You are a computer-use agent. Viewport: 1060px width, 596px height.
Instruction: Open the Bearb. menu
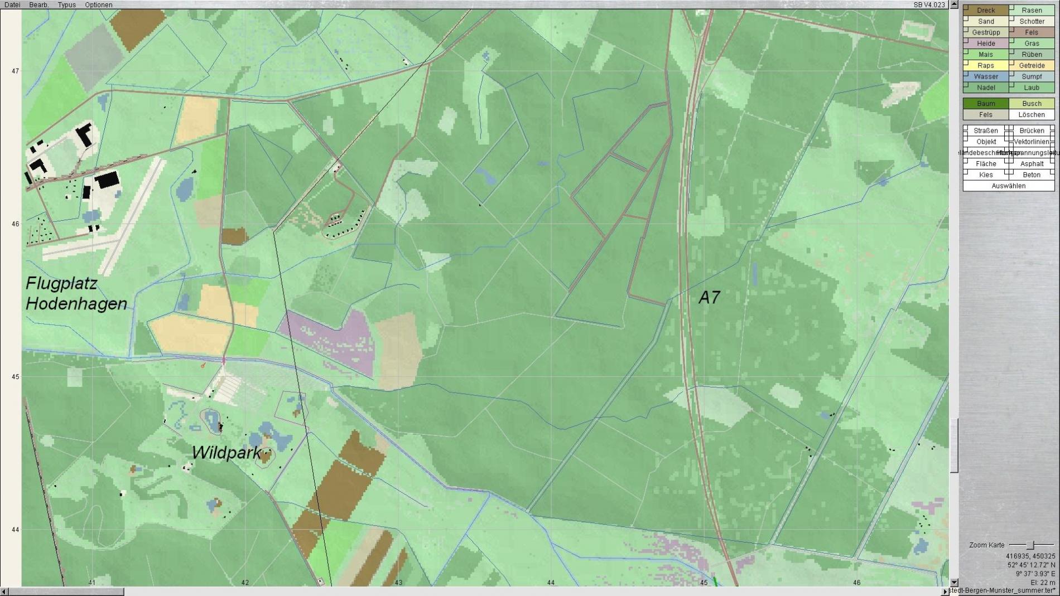[x=38, y=4]
